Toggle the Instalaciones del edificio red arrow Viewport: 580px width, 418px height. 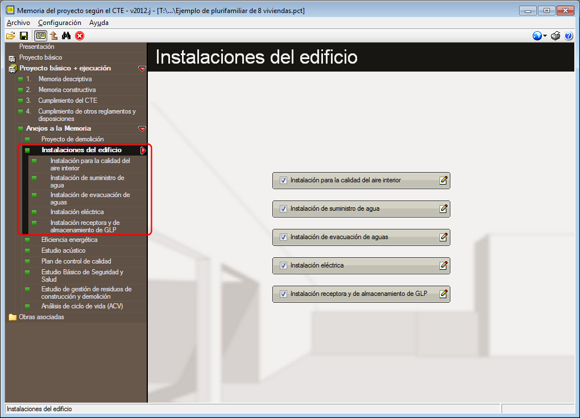point(143,151)
